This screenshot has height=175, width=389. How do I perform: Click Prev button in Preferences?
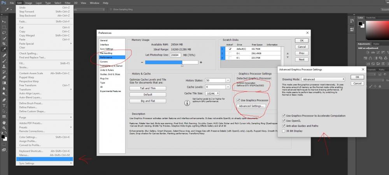(x=302, y=53)
